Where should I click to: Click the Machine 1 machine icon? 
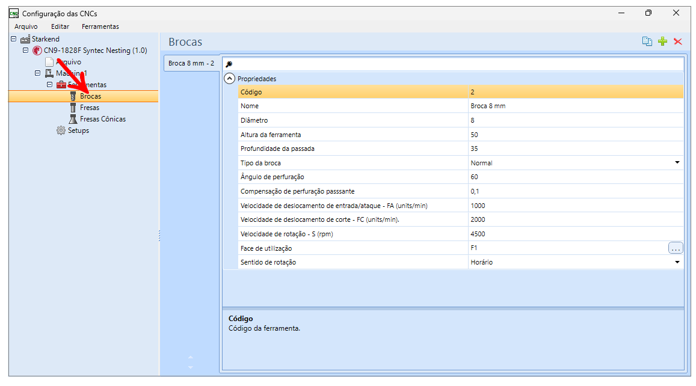click(49, 73)
